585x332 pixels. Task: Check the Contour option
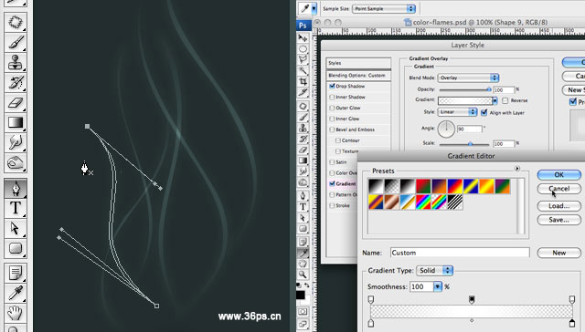[338, 140]
